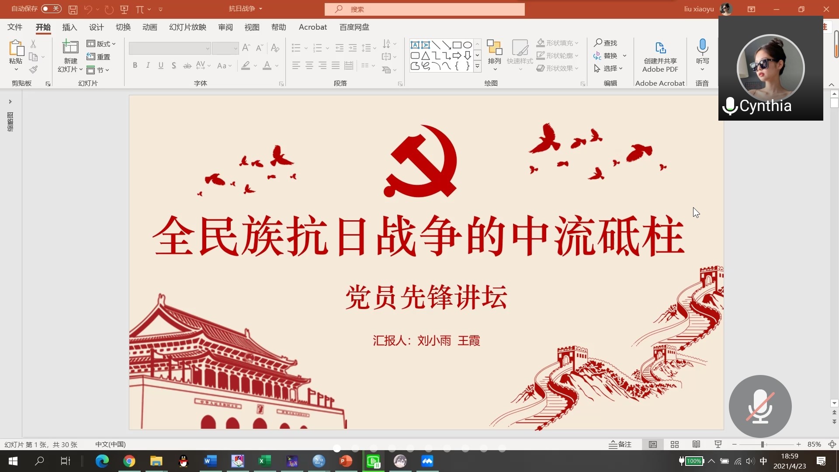The image size is (839, 472).
Task: Open the Arrange tool
Action: [x=494, y=52]
